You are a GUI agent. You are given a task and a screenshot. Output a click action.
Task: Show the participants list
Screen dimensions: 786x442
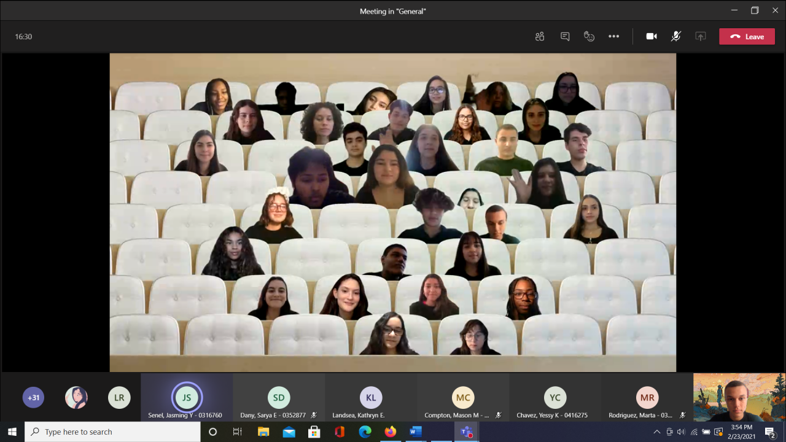point(540,36)
